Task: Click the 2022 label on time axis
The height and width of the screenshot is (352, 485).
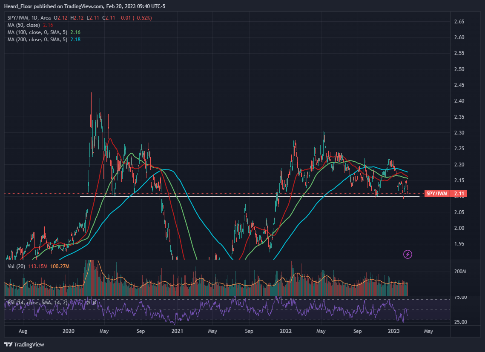Action: (x=285, y=331)
